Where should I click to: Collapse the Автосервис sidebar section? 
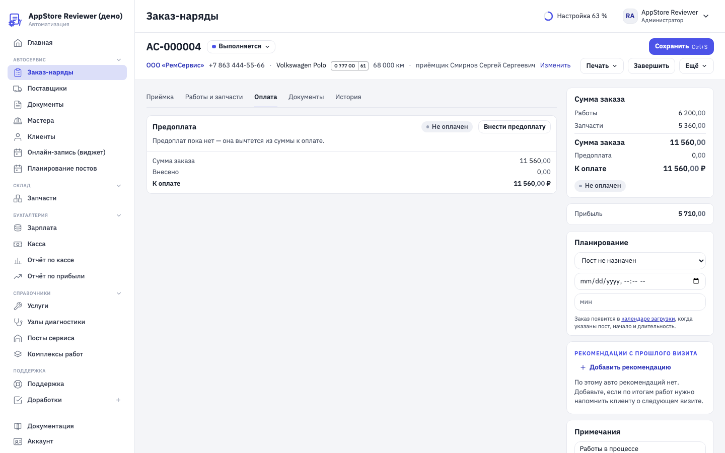click(x=119, y=60)
